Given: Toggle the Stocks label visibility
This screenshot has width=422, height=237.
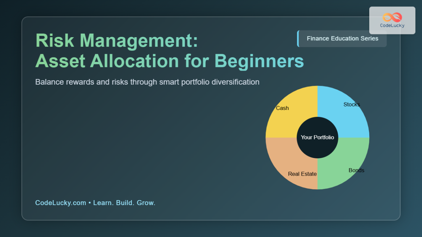Looking at the screenshot, I should (352, 104).
